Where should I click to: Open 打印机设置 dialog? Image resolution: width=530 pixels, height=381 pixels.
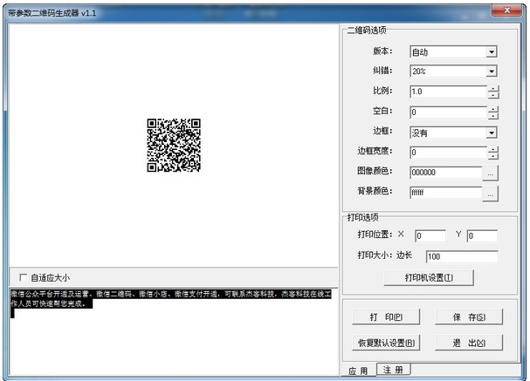tap(429, 278)
